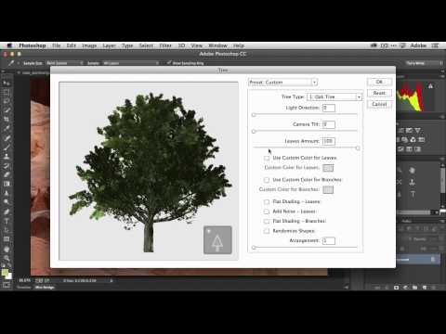This screenshot has width=446, height=334.
Task: Check Flat Shading - Branches
Action: coord(267,221)
